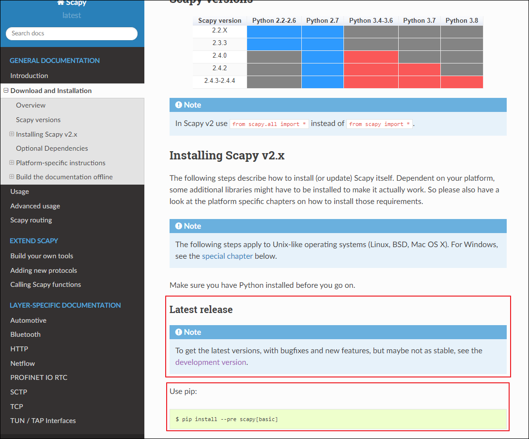Image resolution: width=529 pixels, height=439 pixels.
Task: Open the Scapy routing sidebar page
Action: (31, 220)
